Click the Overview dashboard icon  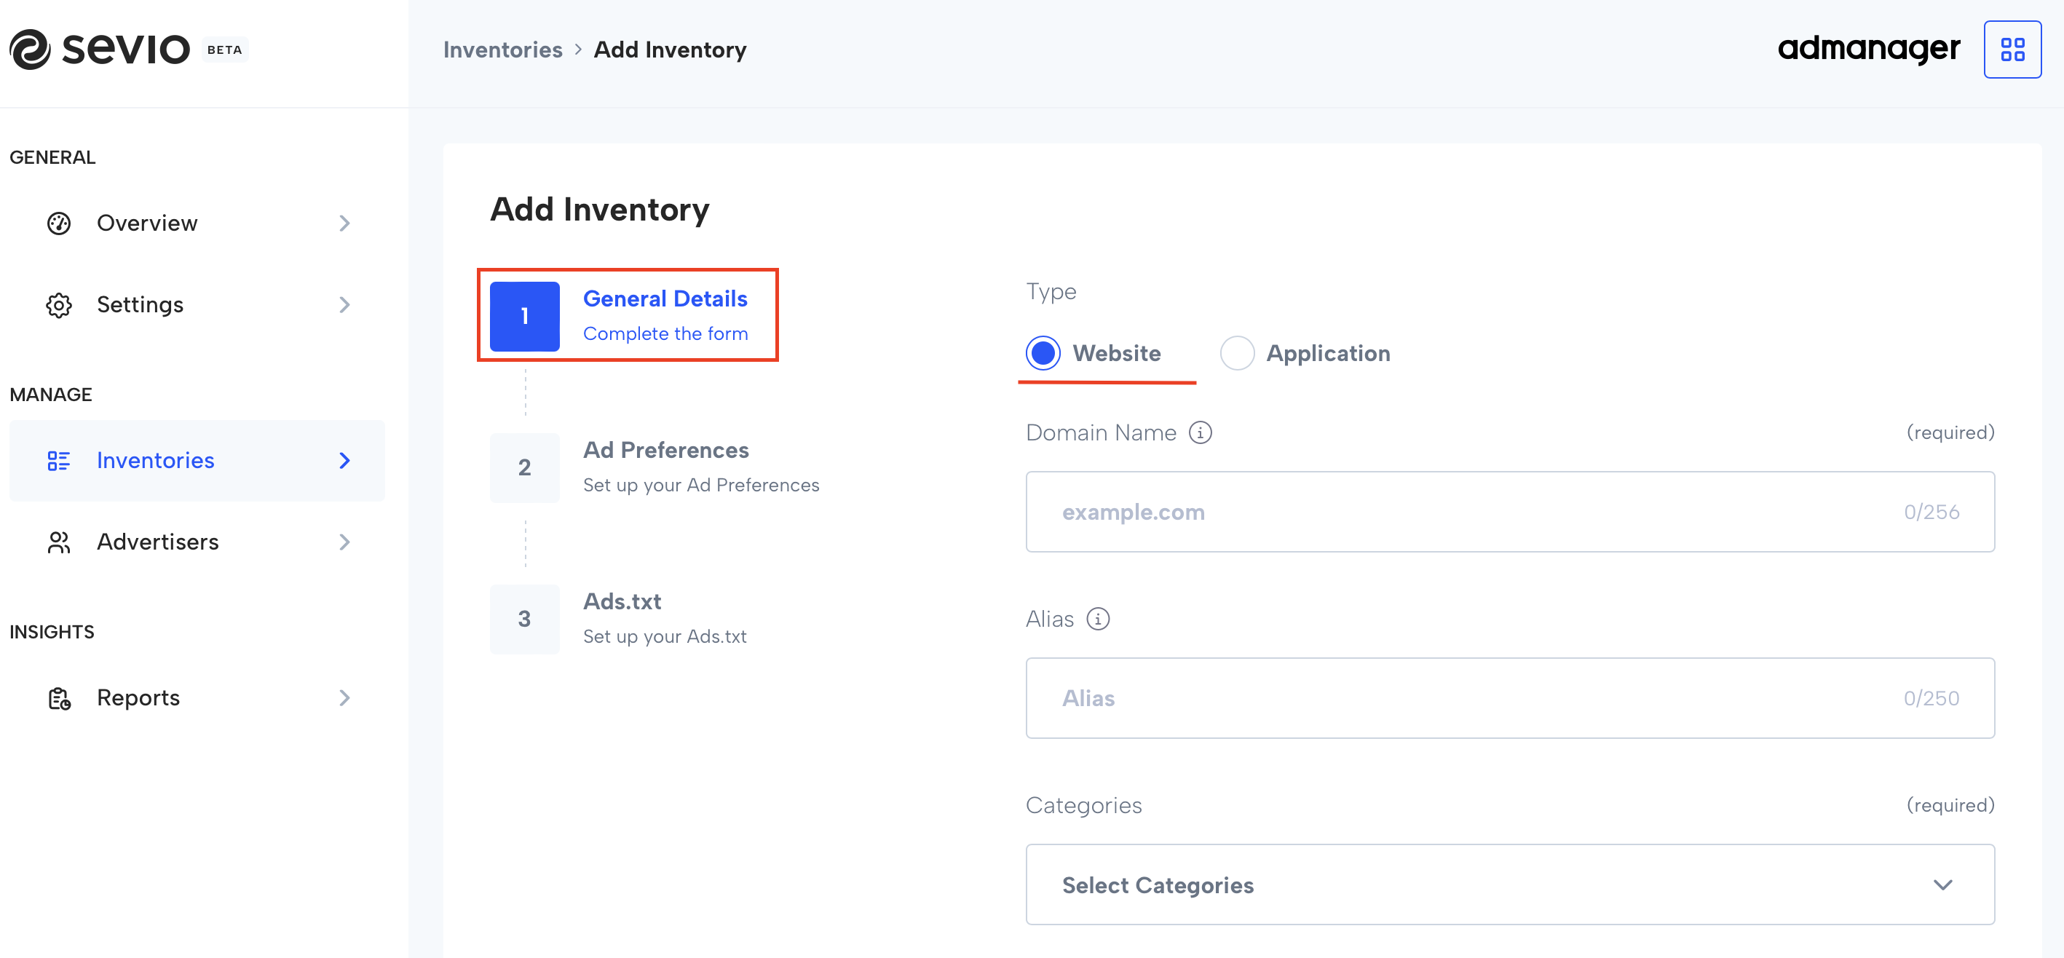tap(58, 223)
